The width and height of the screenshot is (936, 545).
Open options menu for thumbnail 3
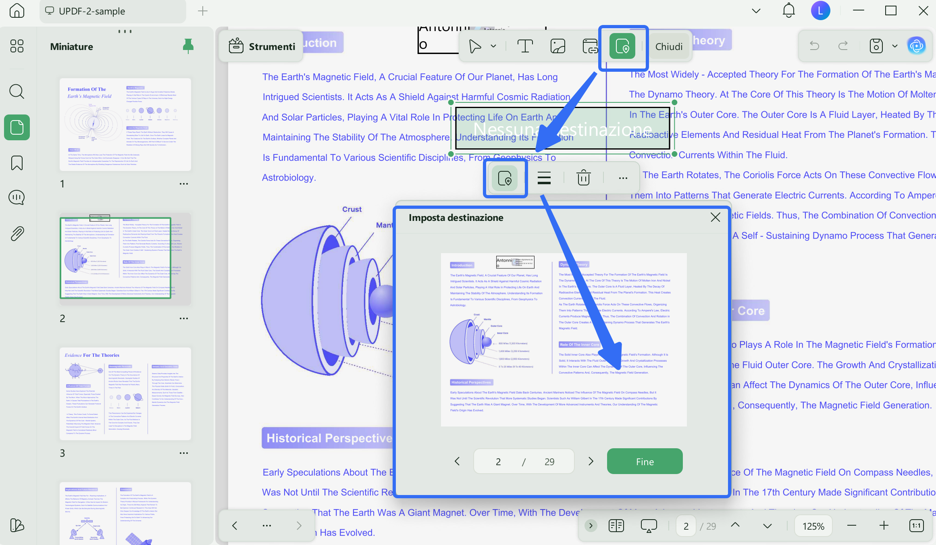[184, 453]
